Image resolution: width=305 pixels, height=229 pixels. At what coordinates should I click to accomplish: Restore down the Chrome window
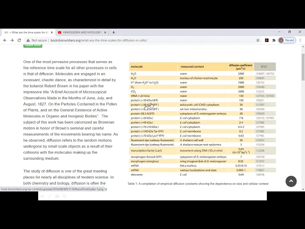click(289, 32)
